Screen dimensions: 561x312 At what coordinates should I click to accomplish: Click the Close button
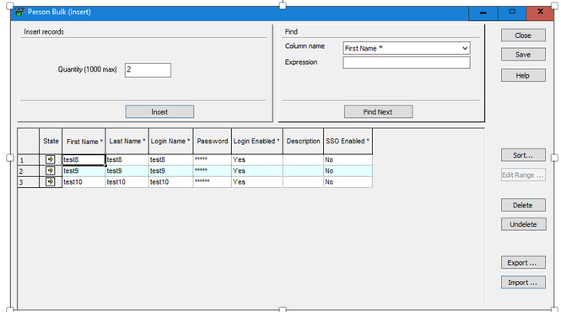(523, 35)
